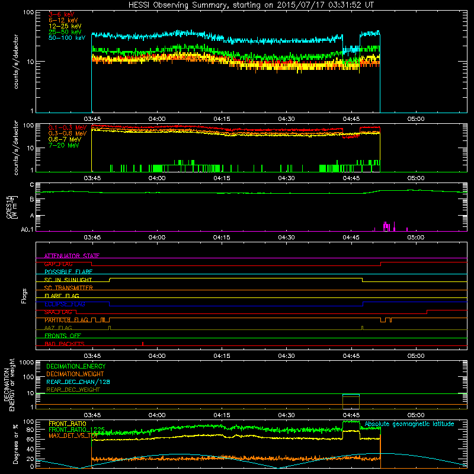Click the 05:00 tick under the Flags panel
Viewport: 474px width, 474px height.
pos(416,356)
